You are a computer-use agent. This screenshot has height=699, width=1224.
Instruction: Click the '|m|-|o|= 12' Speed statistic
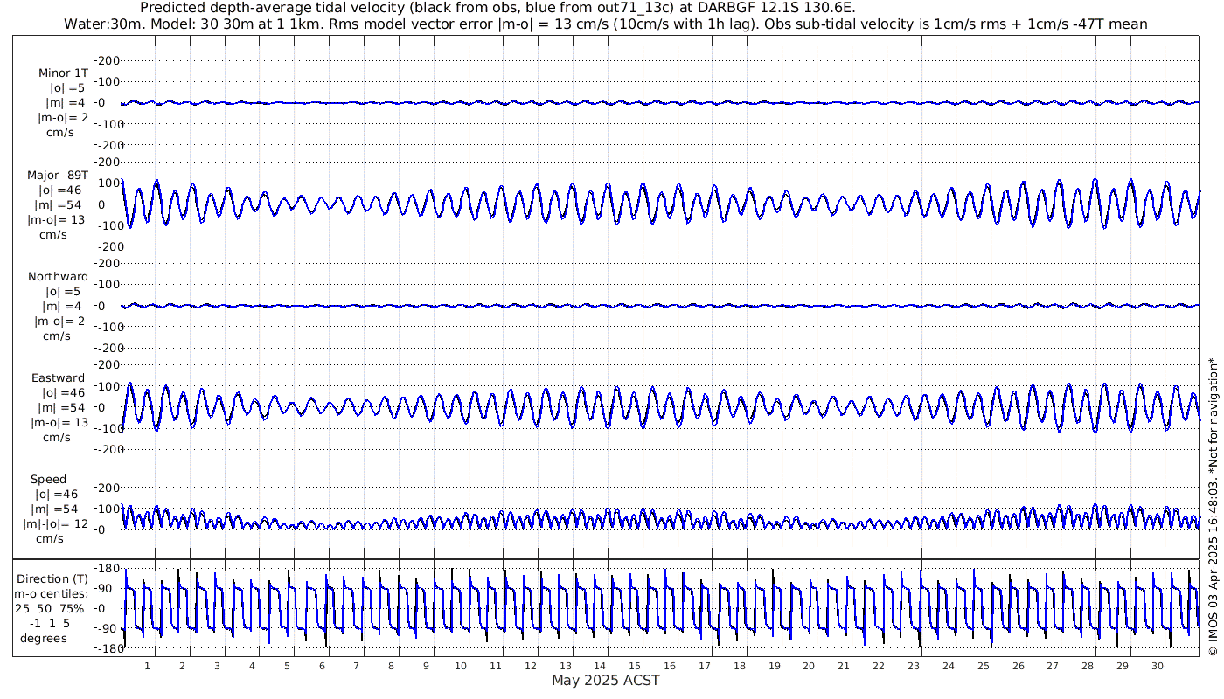[55, 524]
